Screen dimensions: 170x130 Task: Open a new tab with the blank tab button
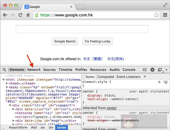pyautogui.click(x=80, y=7)
